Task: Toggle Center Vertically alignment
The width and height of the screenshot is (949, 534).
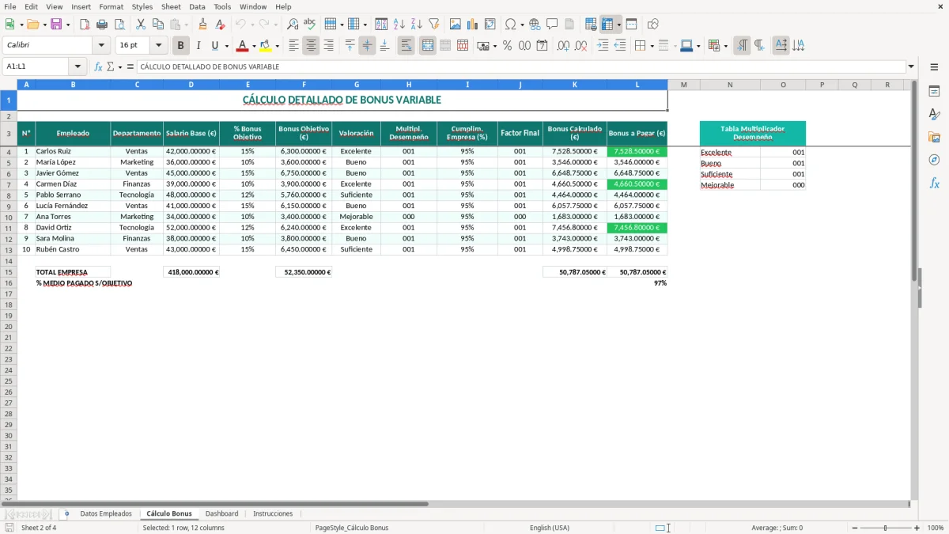Action: tap(367, 46)
